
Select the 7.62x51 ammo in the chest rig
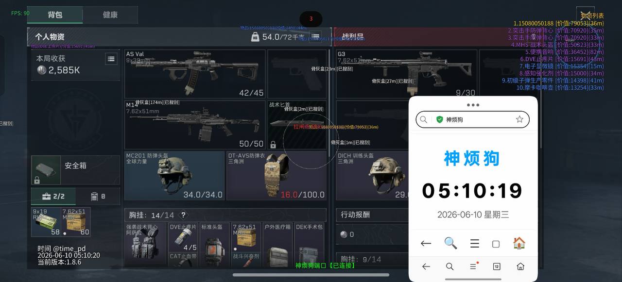coord(246,237)
